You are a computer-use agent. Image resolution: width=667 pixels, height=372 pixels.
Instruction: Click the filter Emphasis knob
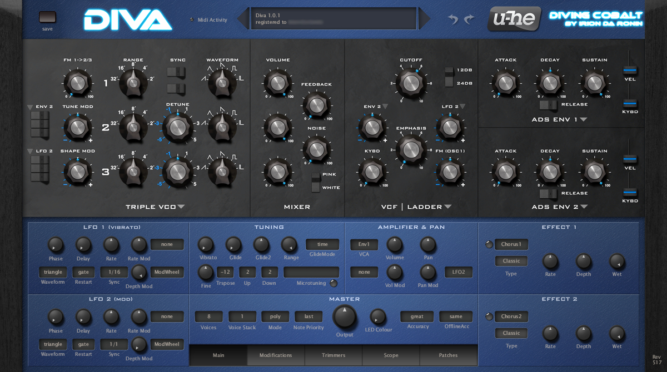tap(411, 149)
